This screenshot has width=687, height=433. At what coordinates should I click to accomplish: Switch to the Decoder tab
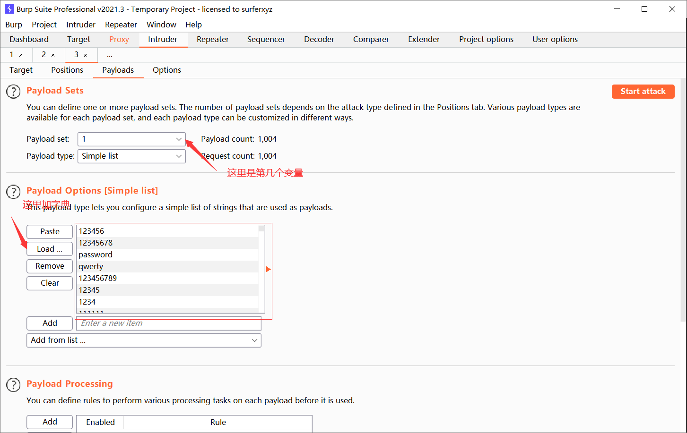tap(319, 39)
